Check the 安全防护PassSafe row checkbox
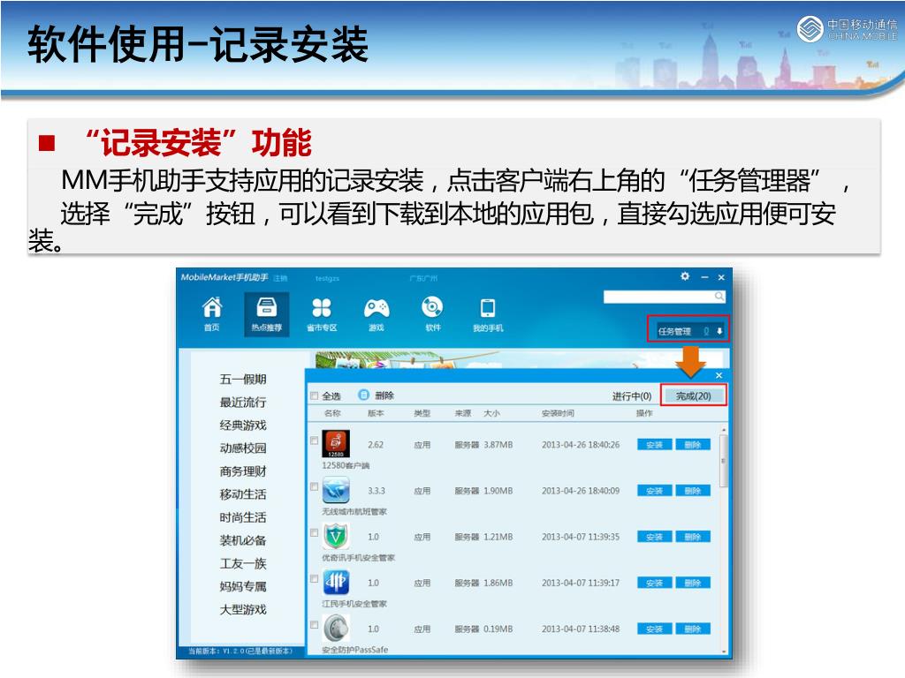The width and height of the screenshot is (905, 678). click(314, 624)
